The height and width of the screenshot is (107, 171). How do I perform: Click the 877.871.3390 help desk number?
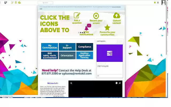[50, 74]
